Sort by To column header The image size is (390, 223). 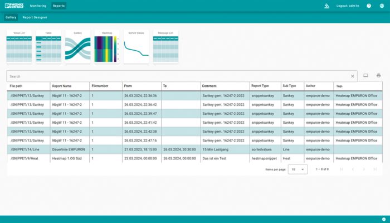click(x=165, y=86)
